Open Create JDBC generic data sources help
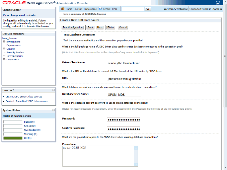Viewport: 227px width, 170px height. pyautogui.click(x=24, y=97)
